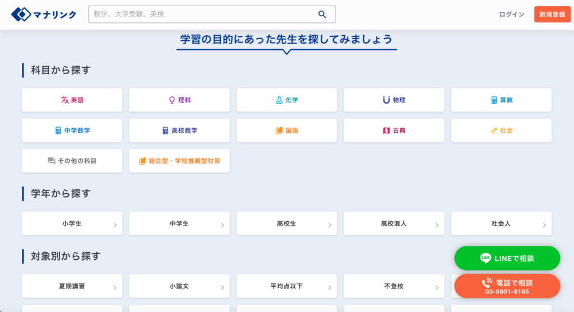Open the 算数 calculator icon tile

point(501,100)
